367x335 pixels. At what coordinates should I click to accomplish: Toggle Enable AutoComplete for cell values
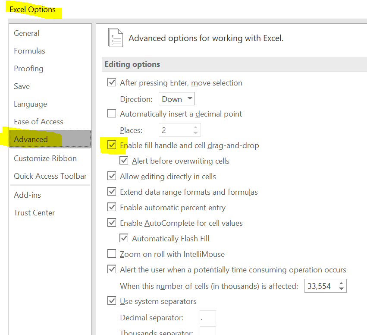coord(112,223)
